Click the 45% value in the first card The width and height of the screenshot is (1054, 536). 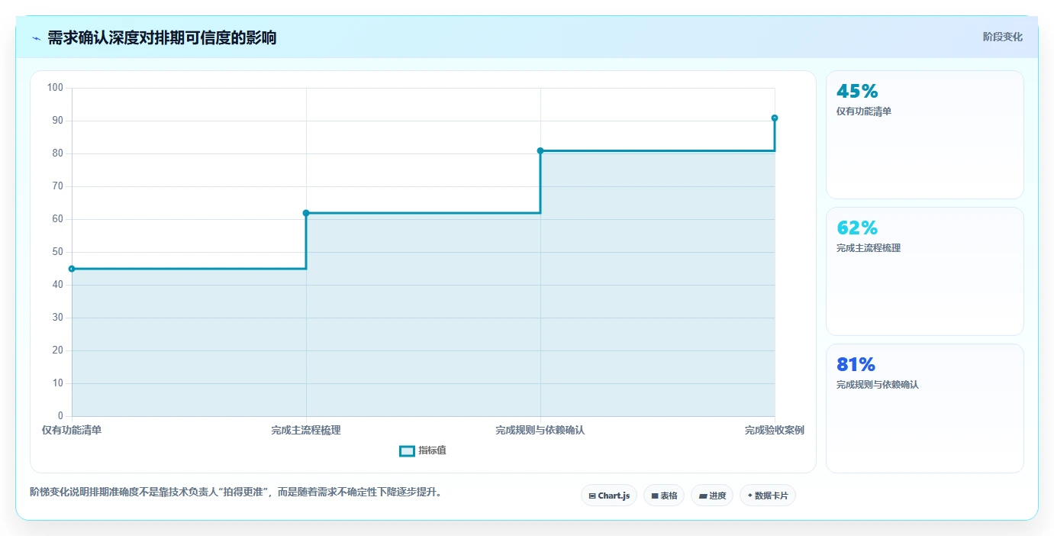click(x=857, y=92)
